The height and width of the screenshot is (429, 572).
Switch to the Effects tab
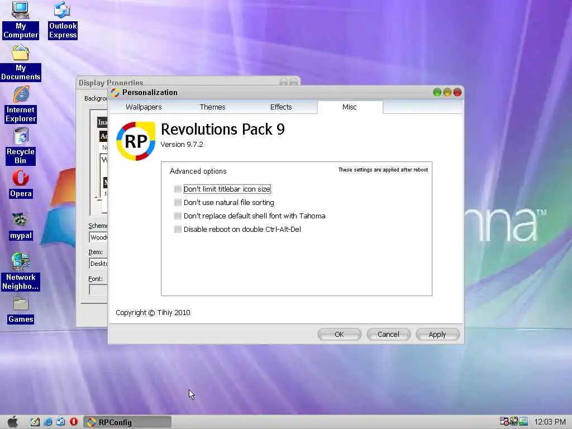point(281,107)
